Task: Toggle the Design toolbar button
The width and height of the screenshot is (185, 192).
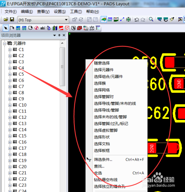Action: [x=110, y=19]
